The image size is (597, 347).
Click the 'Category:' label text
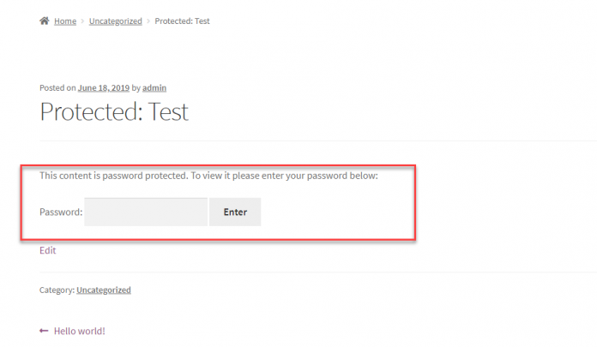tap(57, 290)
